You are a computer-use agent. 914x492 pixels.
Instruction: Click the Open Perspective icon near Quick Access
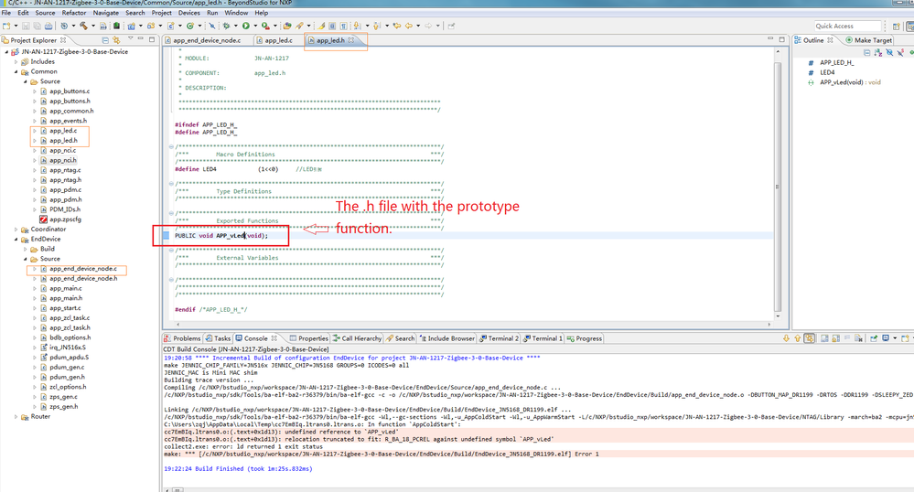click(897, 27)
